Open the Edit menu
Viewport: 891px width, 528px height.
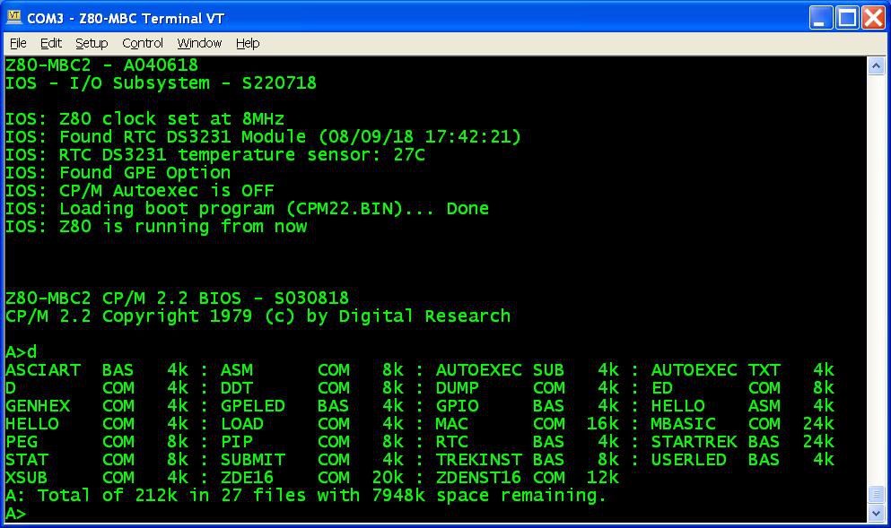pos(50,43)
